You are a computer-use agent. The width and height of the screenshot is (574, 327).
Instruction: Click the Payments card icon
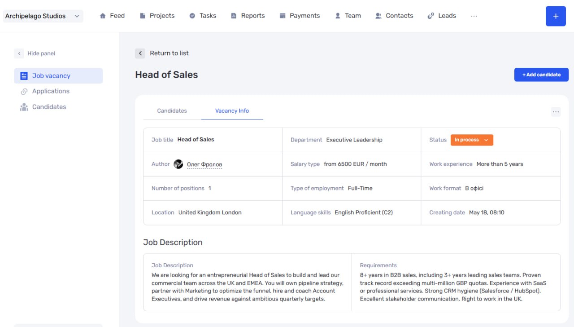(x=283, y=16)
